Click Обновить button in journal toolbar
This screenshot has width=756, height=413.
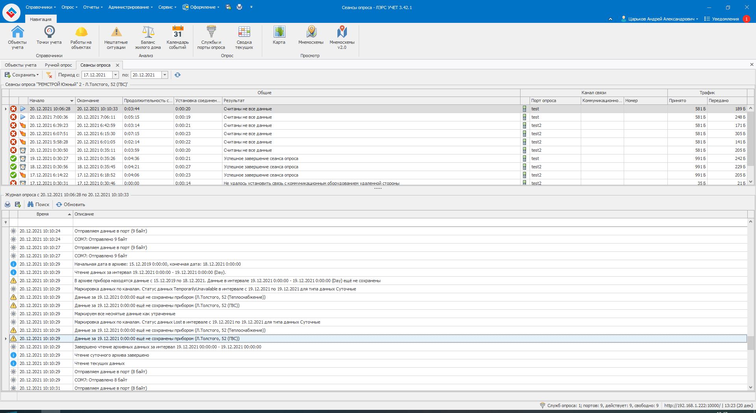(x=70, y=205)
